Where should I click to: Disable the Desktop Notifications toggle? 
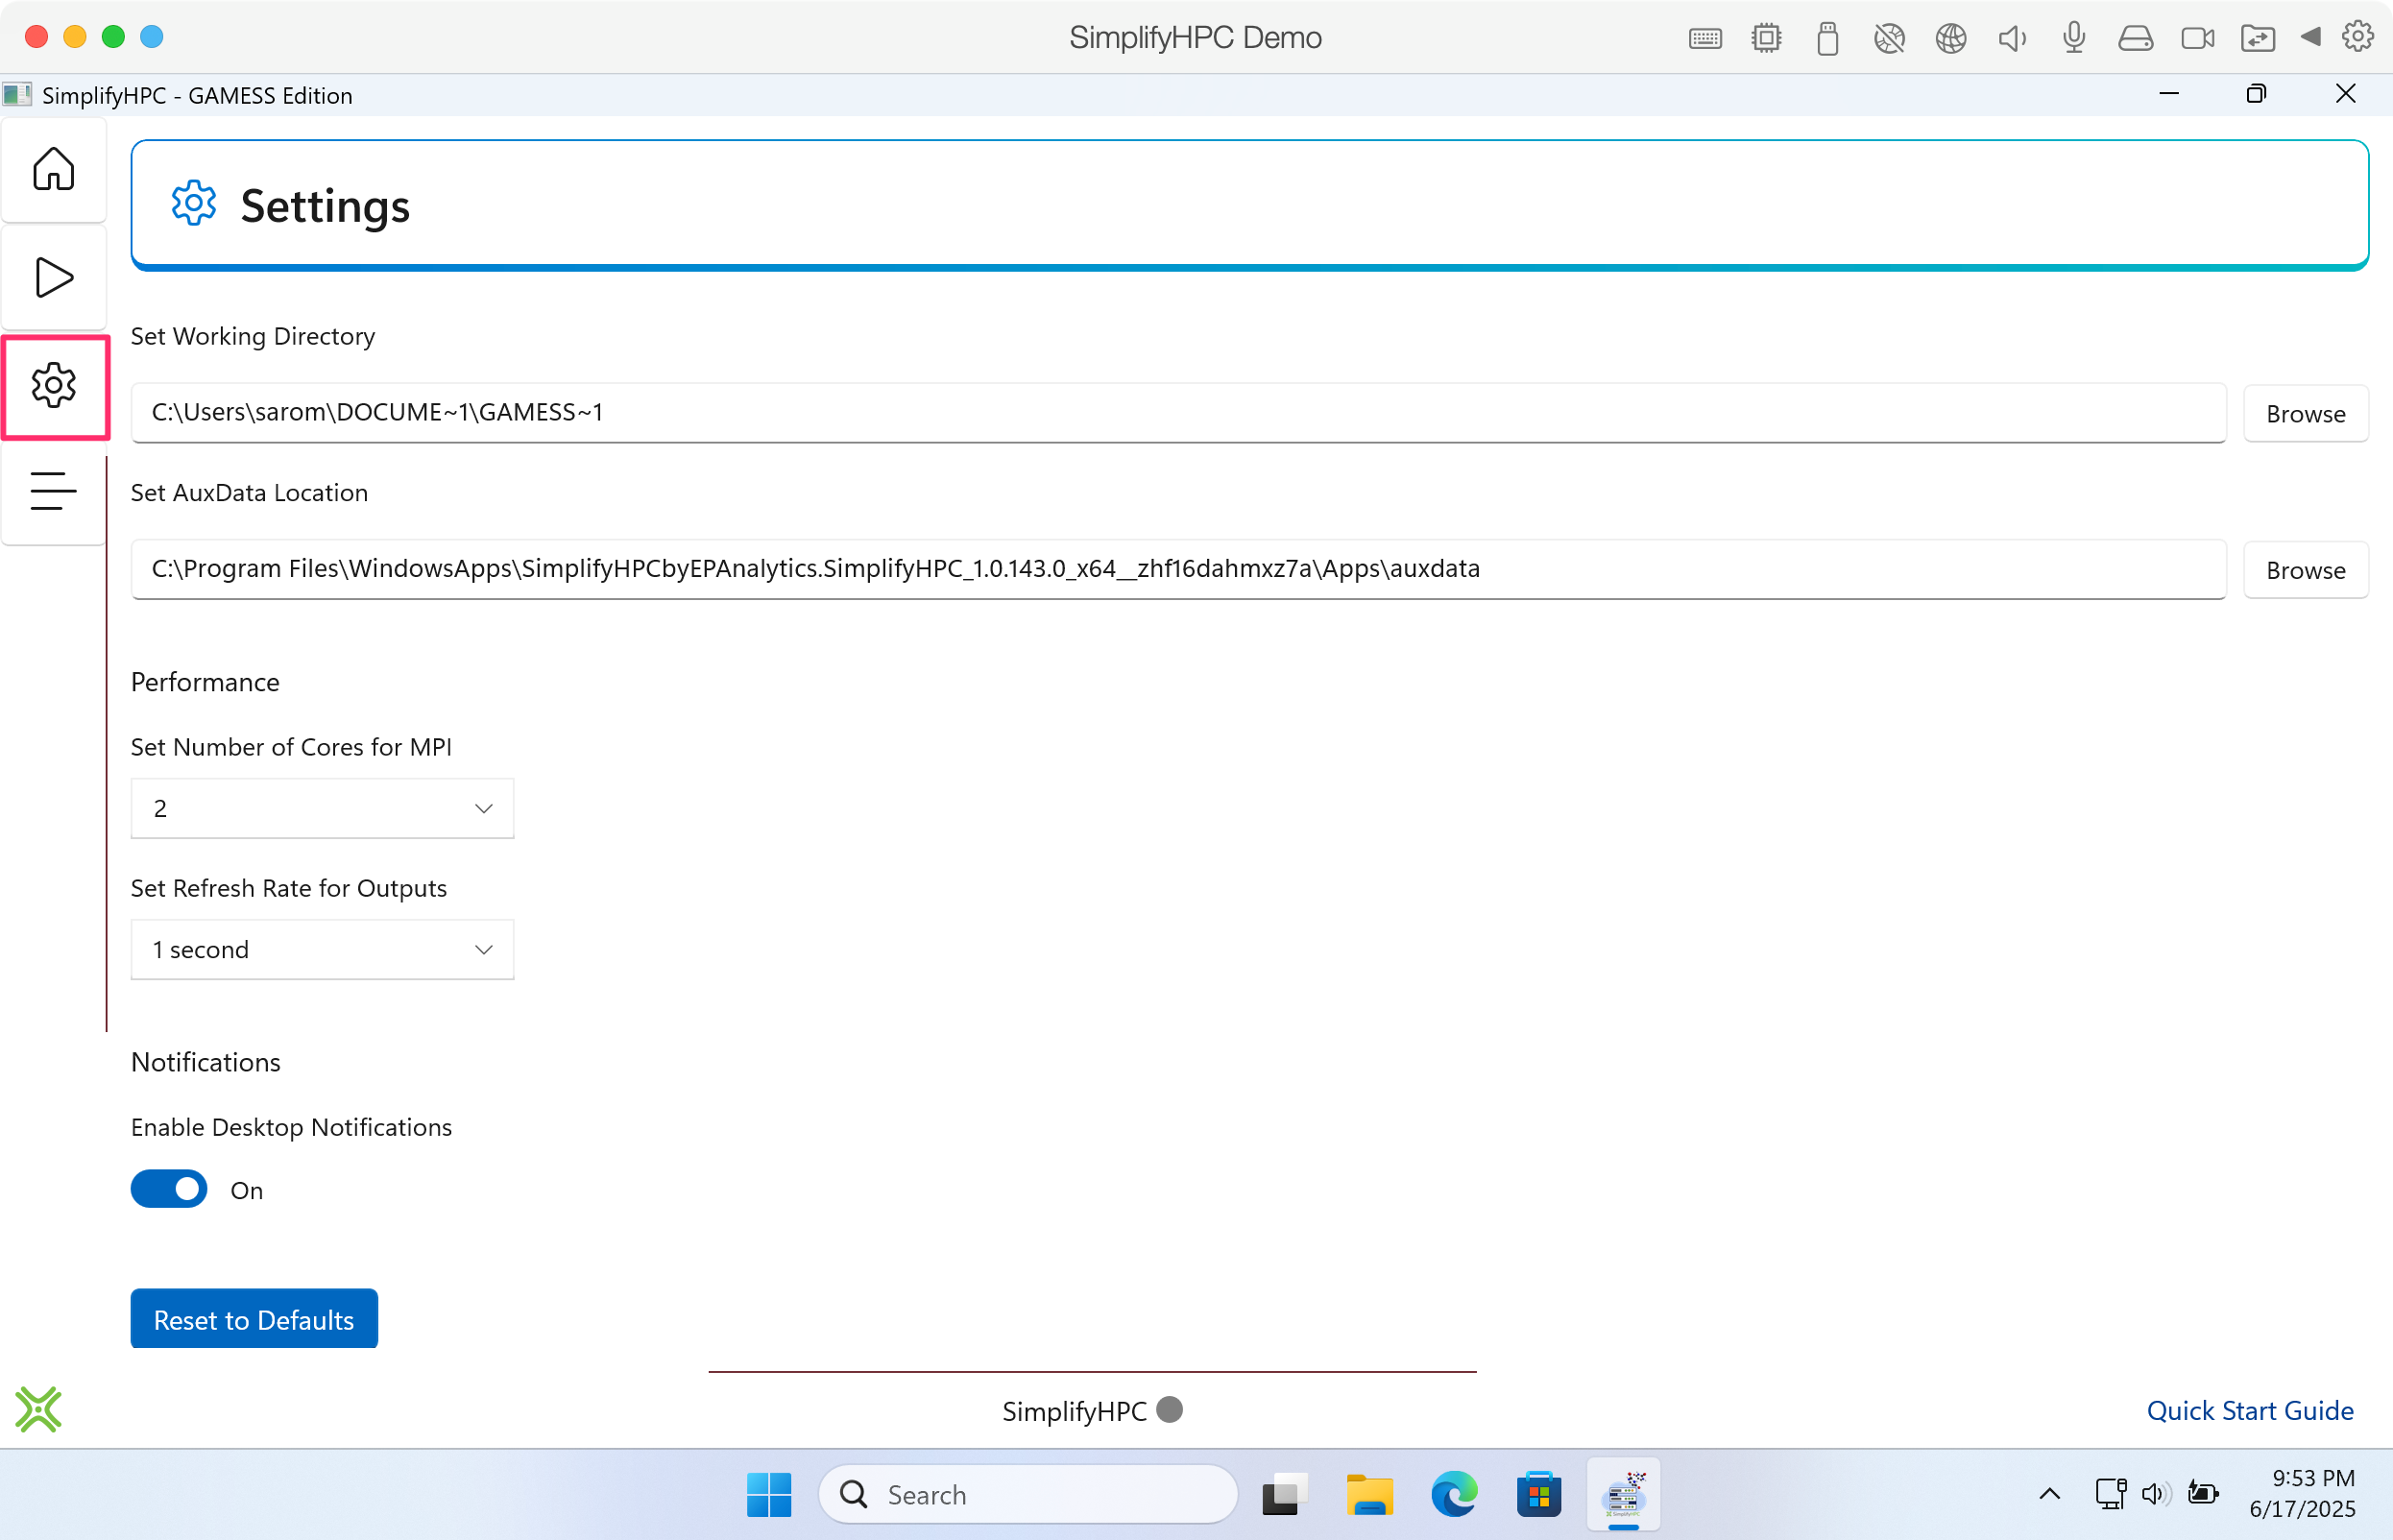(x=169, y=1189)
